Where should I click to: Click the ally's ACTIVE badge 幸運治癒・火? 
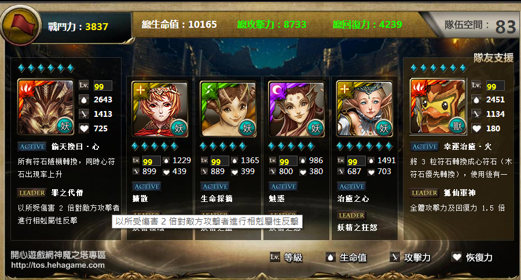425,146
